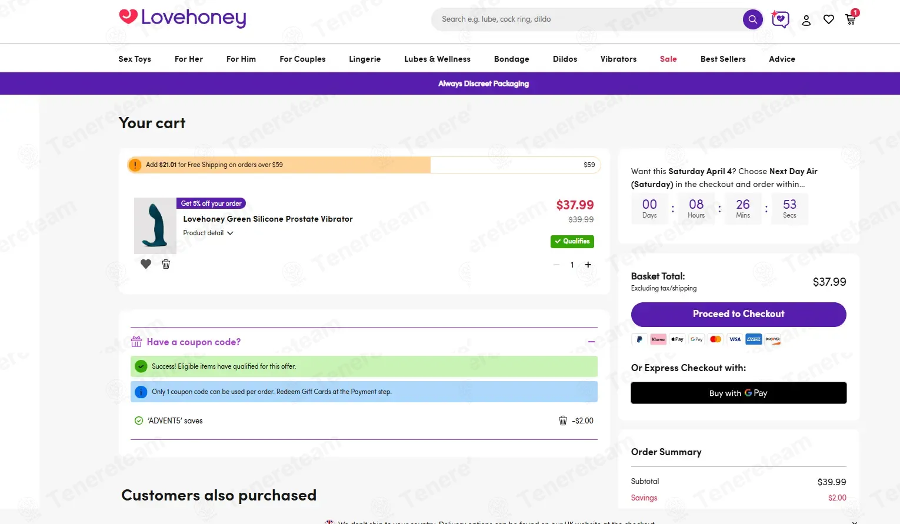The height and width of the screenshot is (524, 900).
Task: Click Proceed to Checkout button
Action: tap(739, 314)
